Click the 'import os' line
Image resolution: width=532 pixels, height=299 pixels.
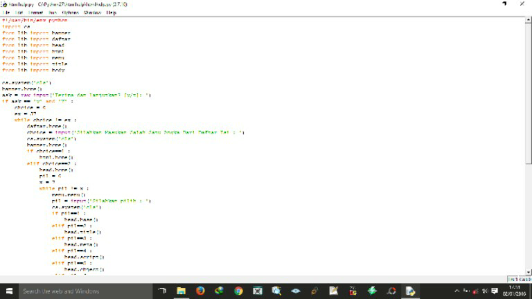click(x=16, y=26)
